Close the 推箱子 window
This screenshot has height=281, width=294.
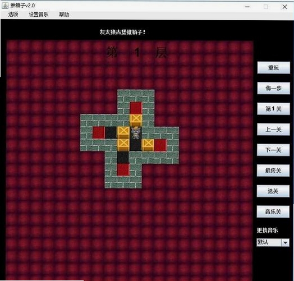click(284, 7)
